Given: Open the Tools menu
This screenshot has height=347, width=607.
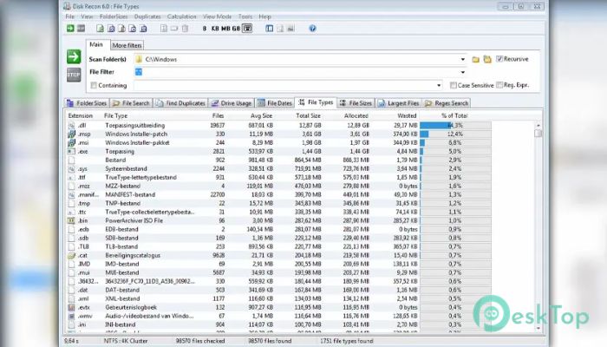Looking at the screenshot, I should (245, 16).
